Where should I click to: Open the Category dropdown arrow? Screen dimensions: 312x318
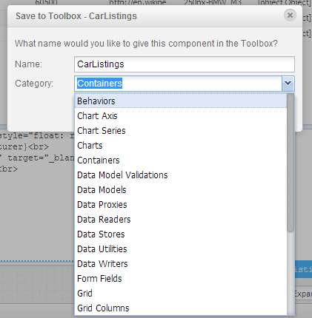click(288, 84)
